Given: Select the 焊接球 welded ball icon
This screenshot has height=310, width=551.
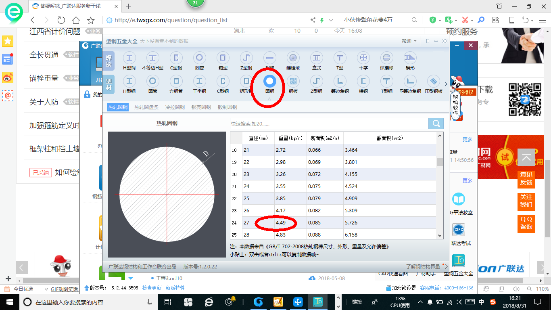Looking at the screenshot, I should 386,61.
